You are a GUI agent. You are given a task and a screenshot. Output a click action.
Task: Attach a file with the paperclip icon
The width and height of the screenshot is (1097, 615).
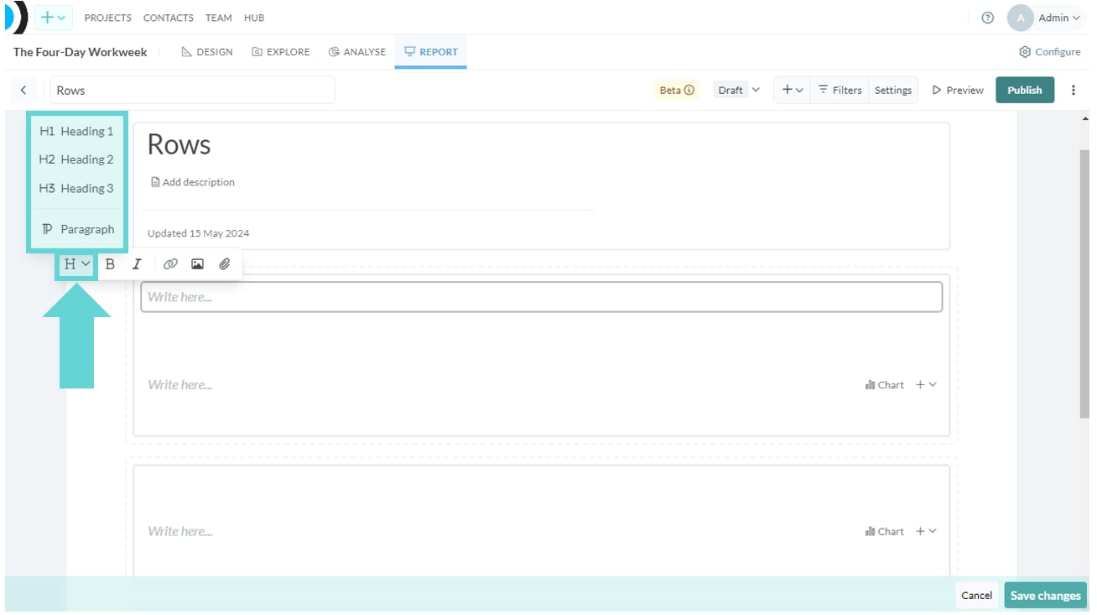pyautogui.click(x=224, y=263)
